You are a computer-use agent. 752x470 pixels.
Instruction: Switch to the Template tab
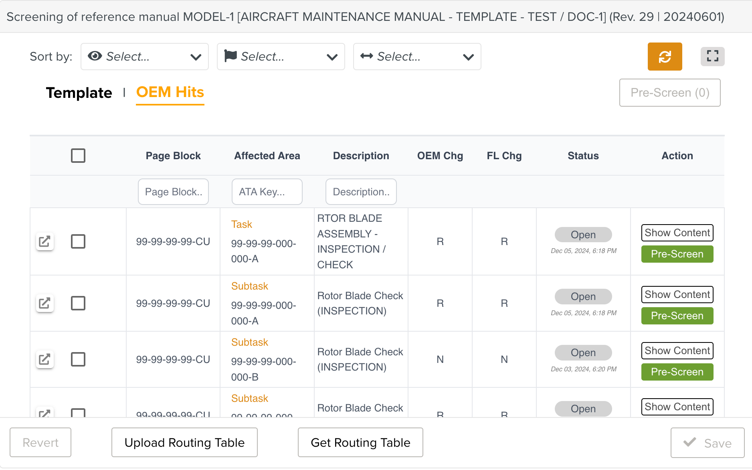click(x=79, y=93)
